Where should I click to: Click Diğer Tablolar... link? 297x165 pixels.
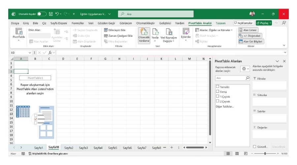[x=225, y=107]
